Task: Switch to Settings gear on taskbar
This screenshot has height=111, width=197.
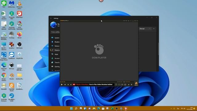Action: coord(121,109)
